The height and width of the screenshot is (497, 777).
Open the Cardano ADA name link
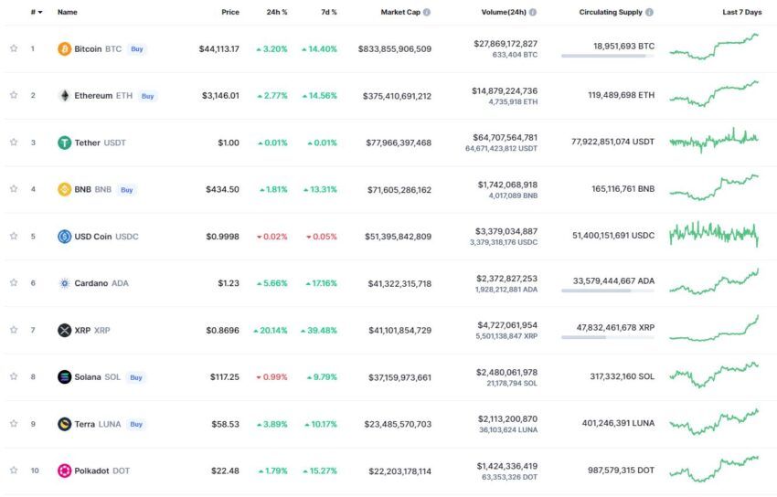pos(101,283)
